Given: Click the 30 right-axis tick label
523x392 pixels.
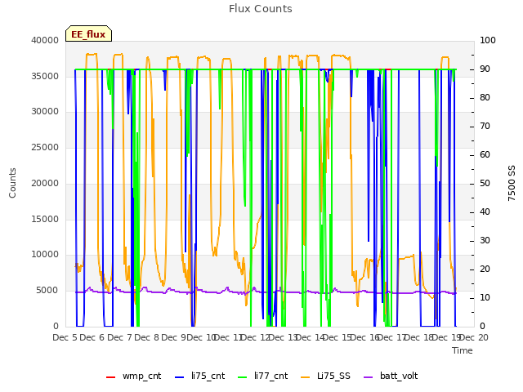Looking at the screenshot, I should tap(485, 240).
